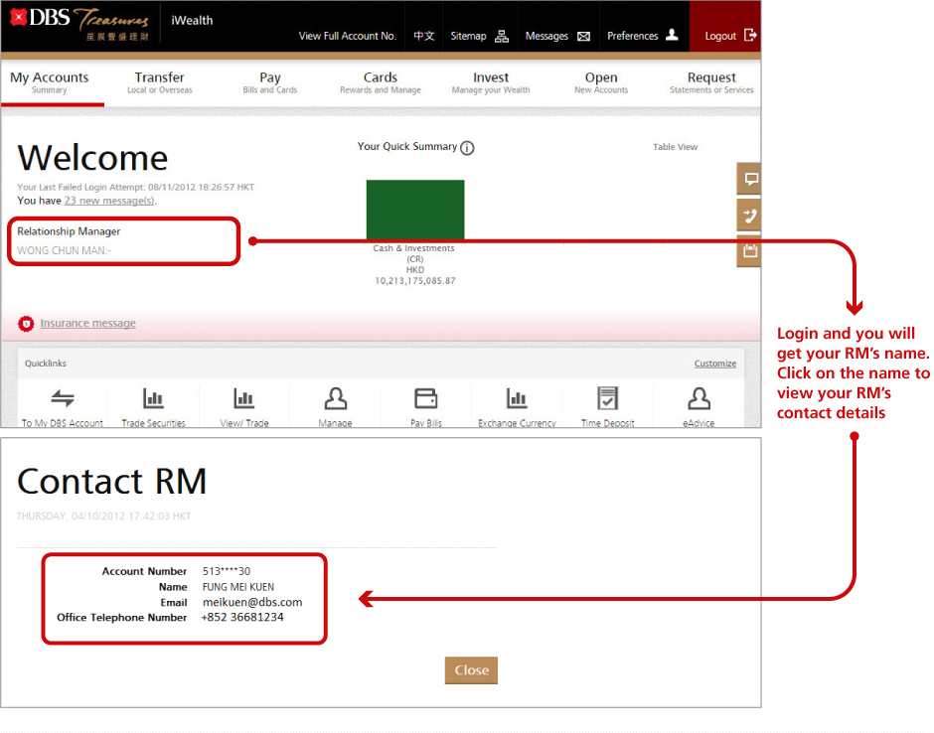Click the Preferences person icon

(x=672, y=35)
